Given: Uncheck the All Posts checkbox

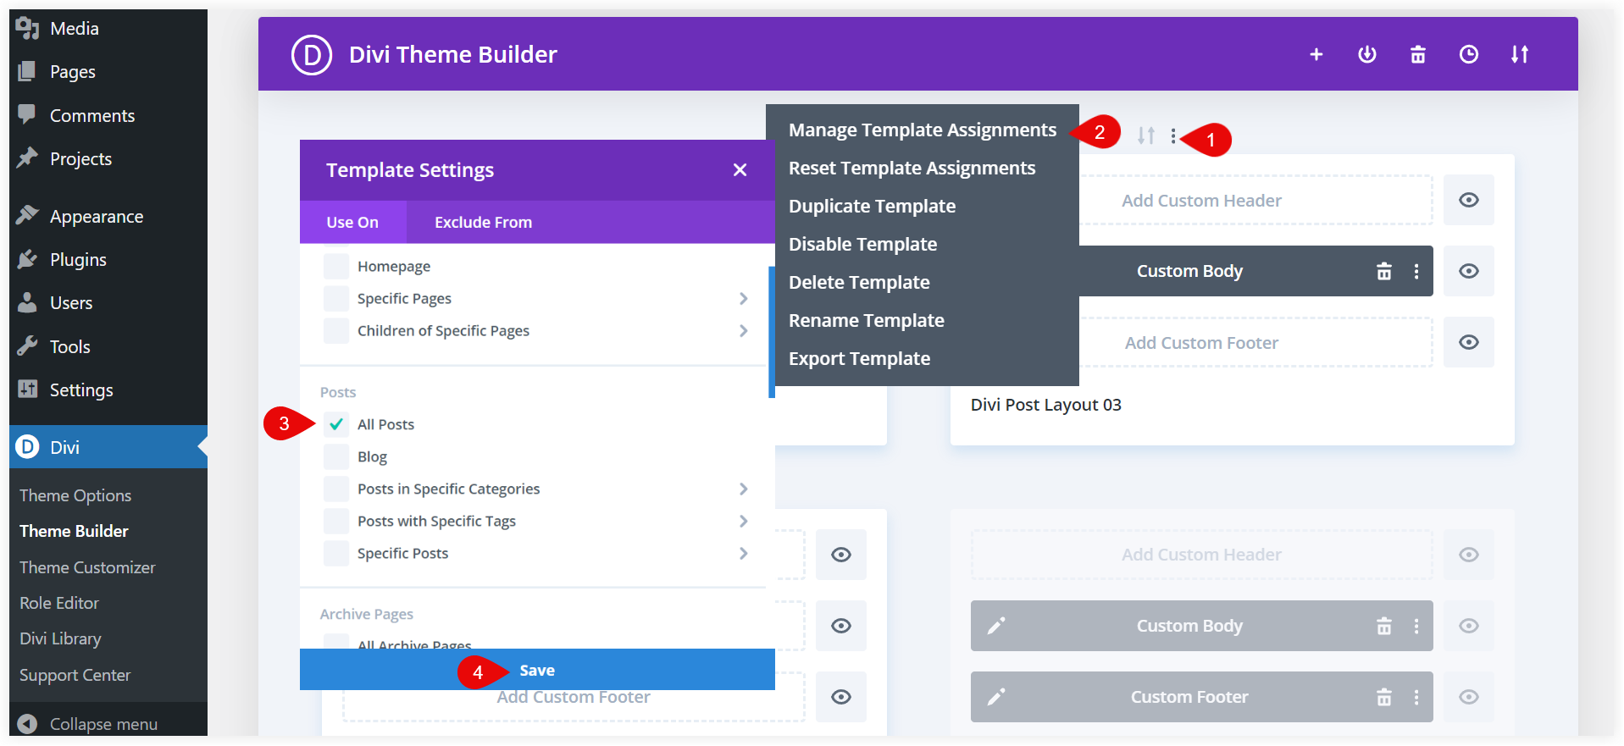Looking at the screenshot, I should (x=336, y=424).
